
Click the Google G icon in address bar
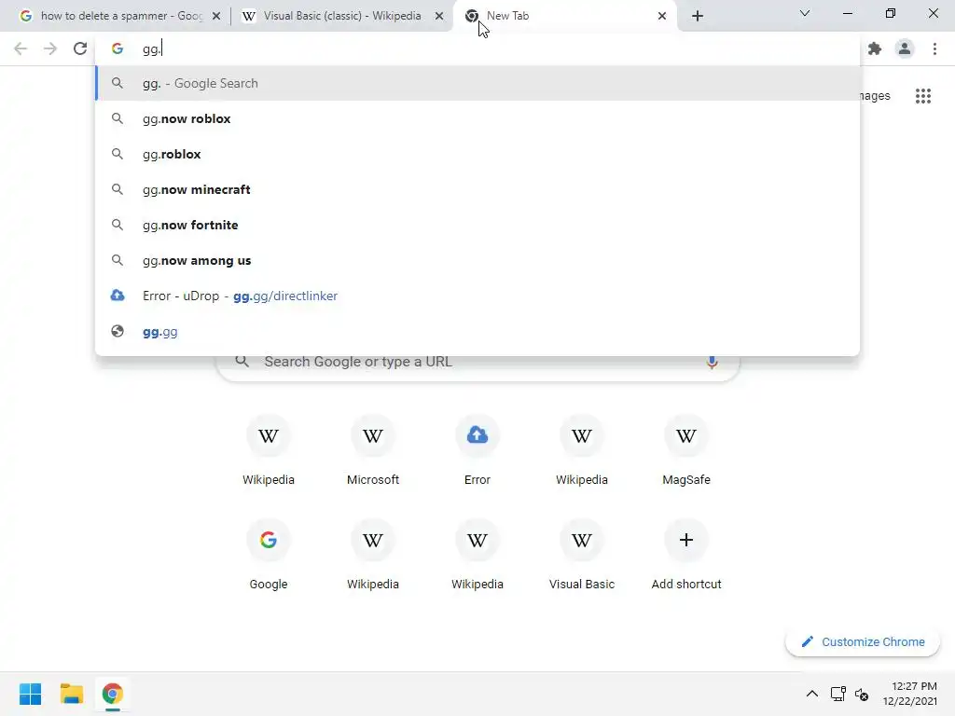[118, 48]
